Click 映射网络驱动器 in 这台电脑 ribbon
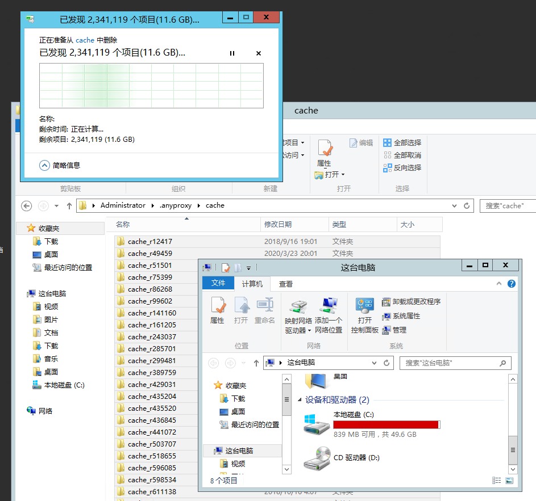The width and height of the screenshot is (536, 501). 298,316
